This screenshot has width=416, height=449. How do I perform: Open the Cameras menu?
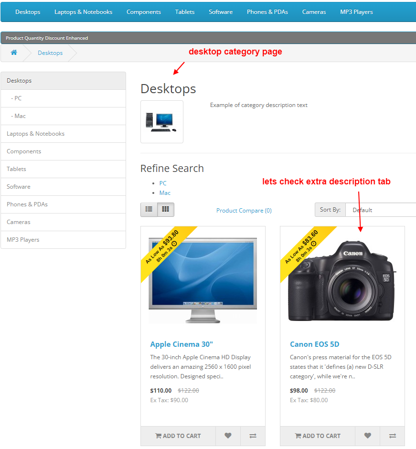314,11
